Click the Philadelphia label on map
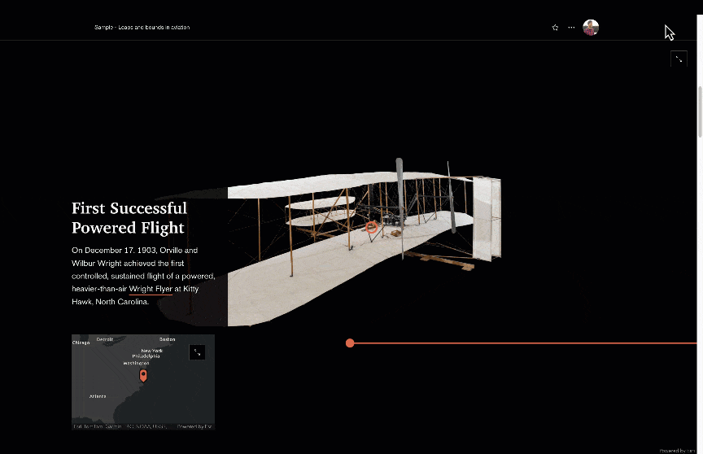Image resolution: width=703 pixels, height=454 pixels. [146, 356]
